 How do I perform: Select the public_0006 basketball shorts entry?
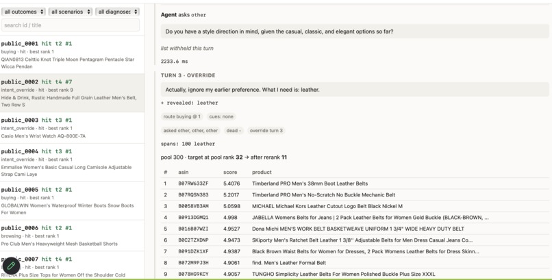tap(72, 236)
